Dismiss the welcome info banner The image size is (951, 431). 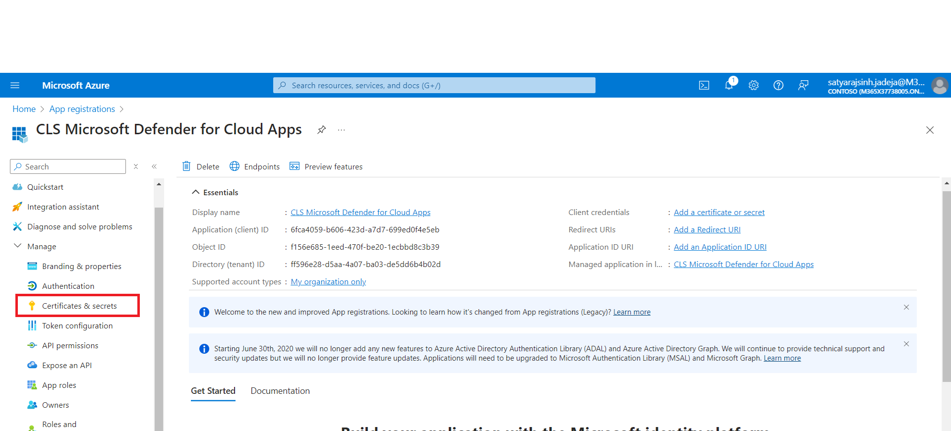pyautogui.click(x=906, y=307)
